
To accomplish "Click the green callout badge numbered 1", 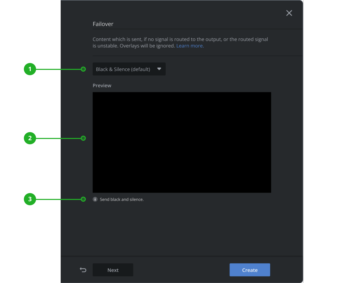I will [30, 69].
